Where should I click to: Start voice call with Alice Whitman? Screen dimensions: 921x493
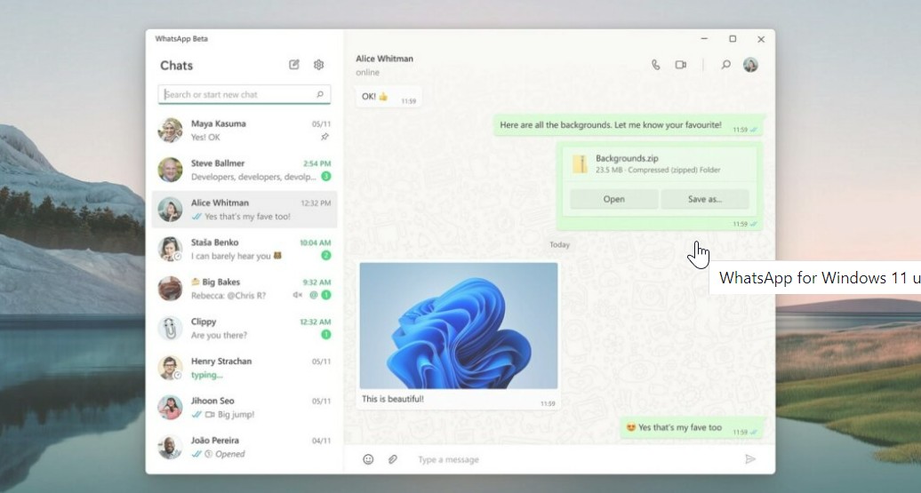click(x=655, y=65)
